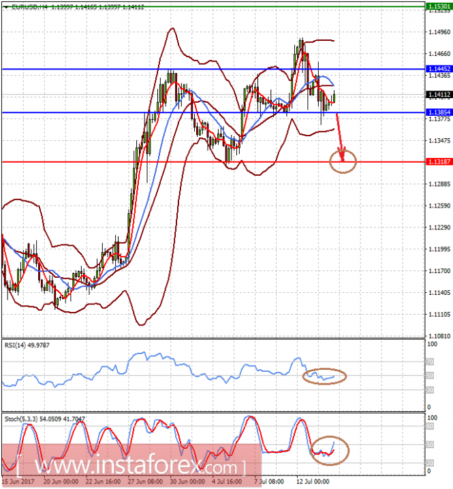
Task: Click the 27 Jun 08:00 date label
Action: tap(144, 480)
